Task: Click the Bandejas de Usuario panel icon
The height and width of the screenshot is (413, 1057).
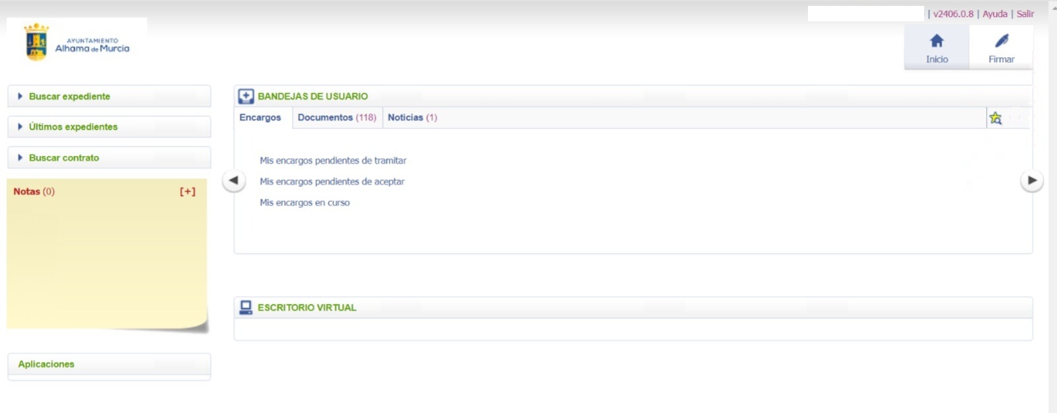Action: coord(246,96)
